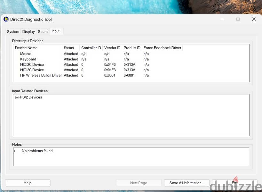Click the Controller ID column header
This screenshot has width=262, height=192.
click(x=91, y=48)
